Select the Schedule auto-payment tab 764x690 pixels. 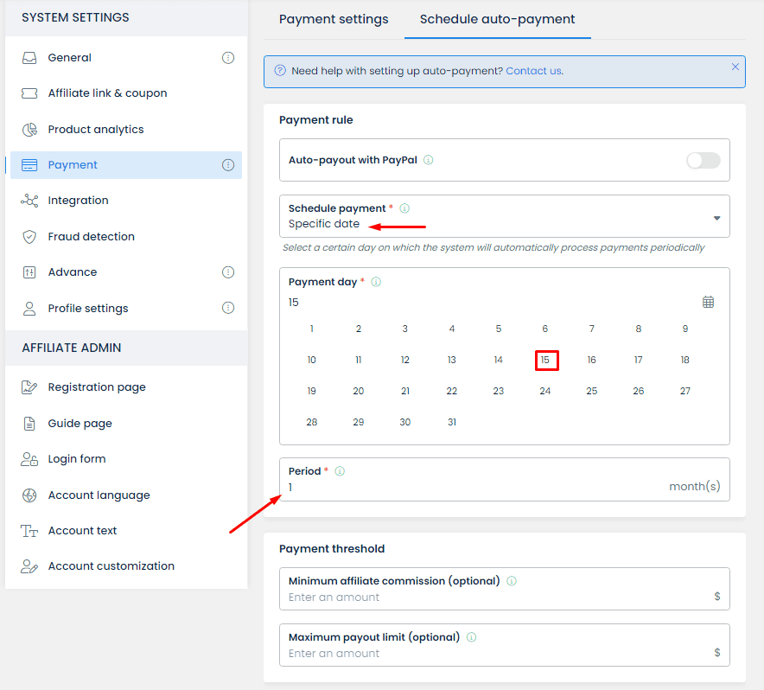(497, 19)
